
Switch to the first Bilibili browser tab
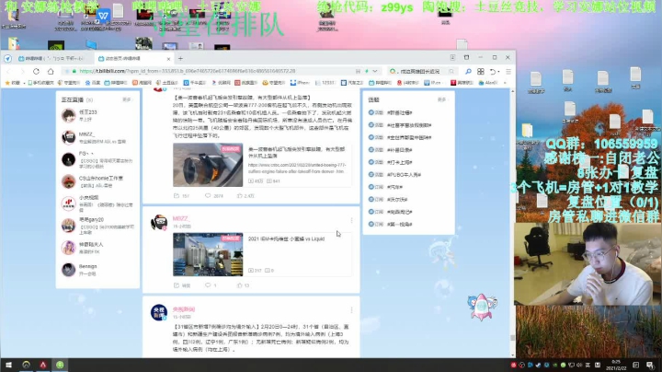[50, 58]
